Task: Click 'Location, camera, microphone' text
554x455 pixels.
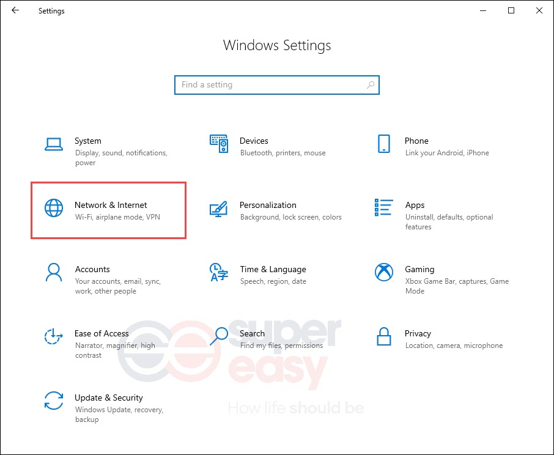Action: click(454, 346)
